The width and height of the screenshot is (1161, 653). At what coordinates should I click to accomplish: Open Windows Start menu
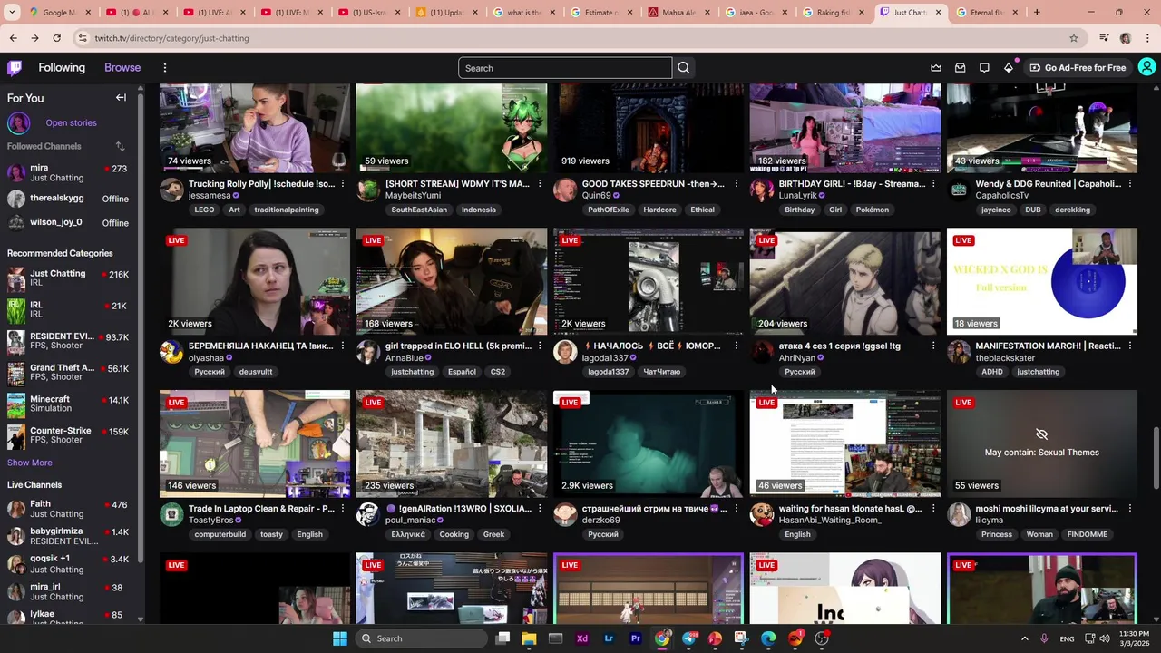click(340, 638)
